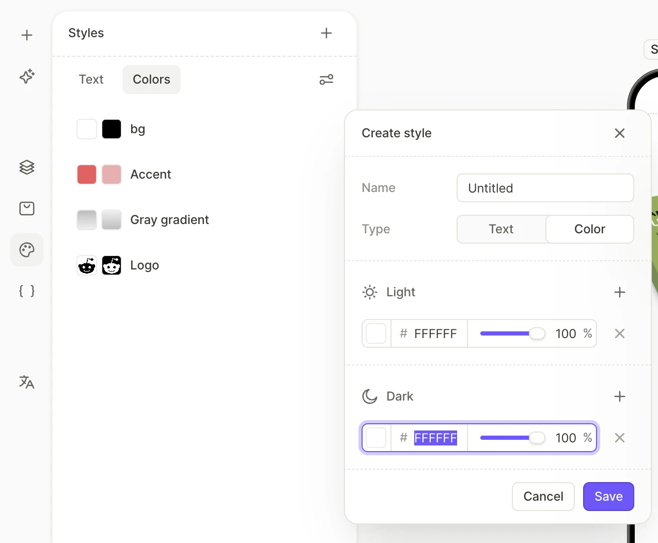658x543 pixels.
Task: Set the style type to Text
Action: (501, 229)
